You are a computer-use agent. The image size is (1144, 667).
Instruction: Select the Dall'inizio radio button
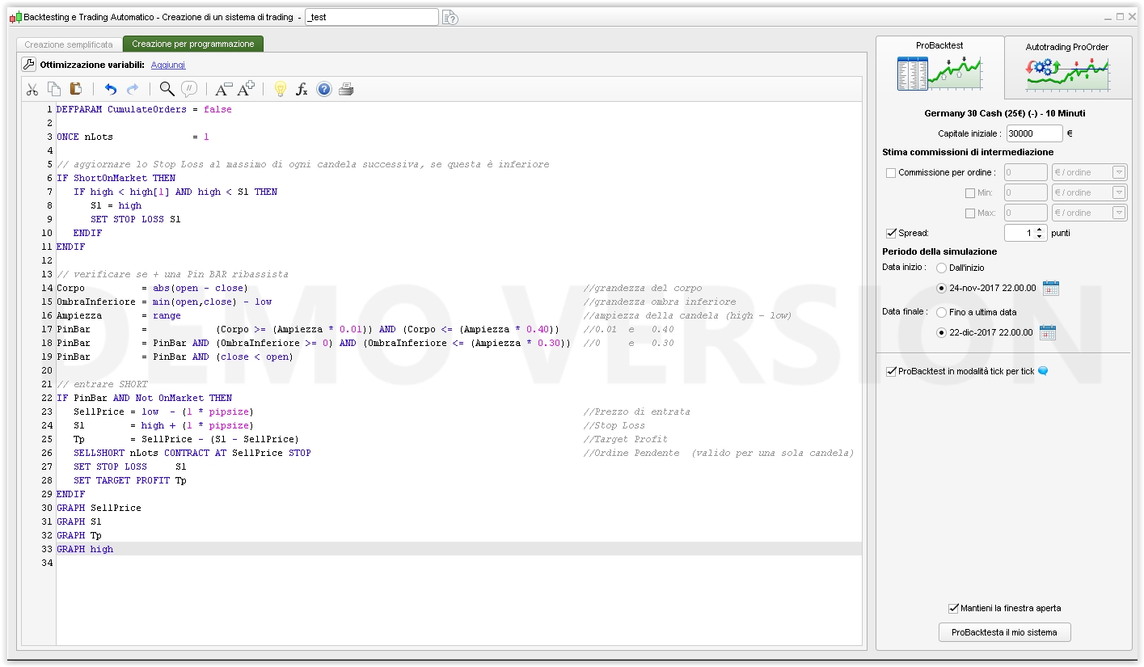point(941,268)
